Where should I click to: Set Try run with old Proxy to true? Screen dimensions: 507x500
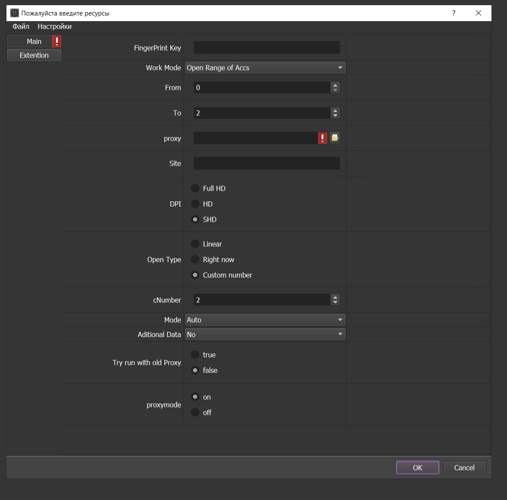point(195,355)
